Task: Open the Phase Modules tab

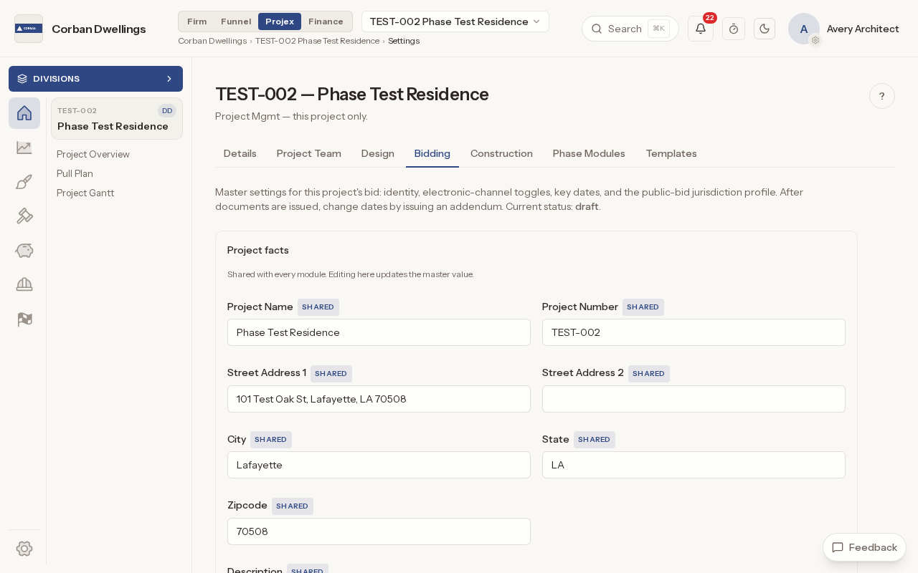Action: point(589,153)
